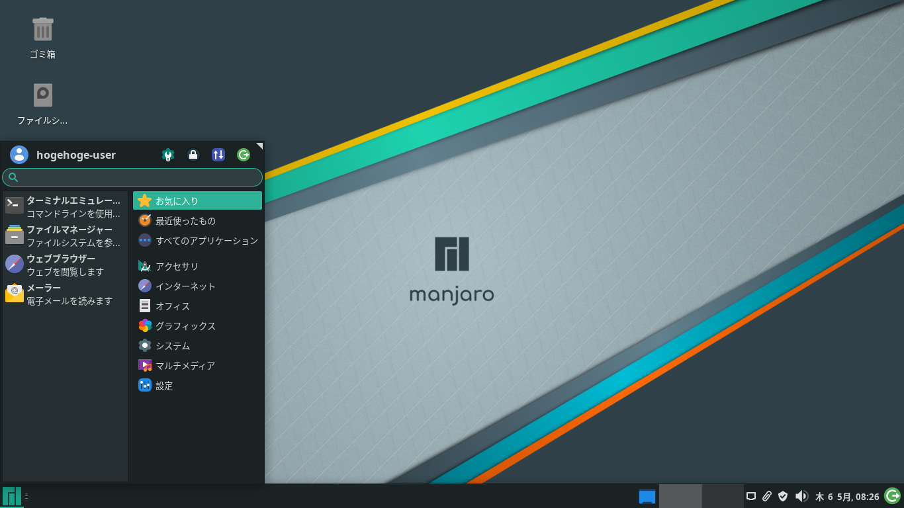Open the アクセサリ category
Screen dimensions: 904x508
(x=197, y=267)
